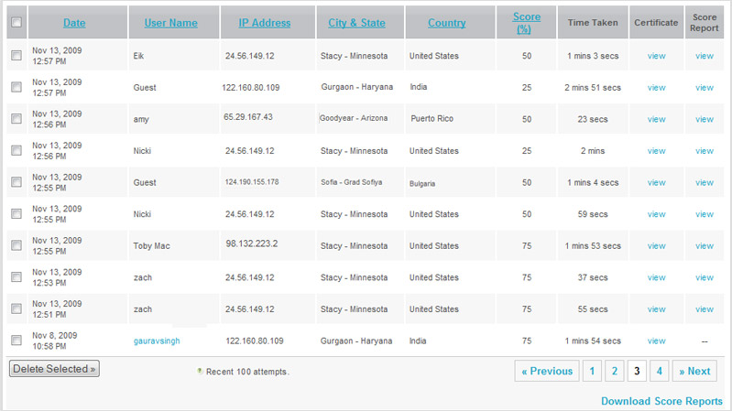Jump to page 4 of results
Image resolution: width=732 pixels, height=411 pixels.
pos(660,371)
